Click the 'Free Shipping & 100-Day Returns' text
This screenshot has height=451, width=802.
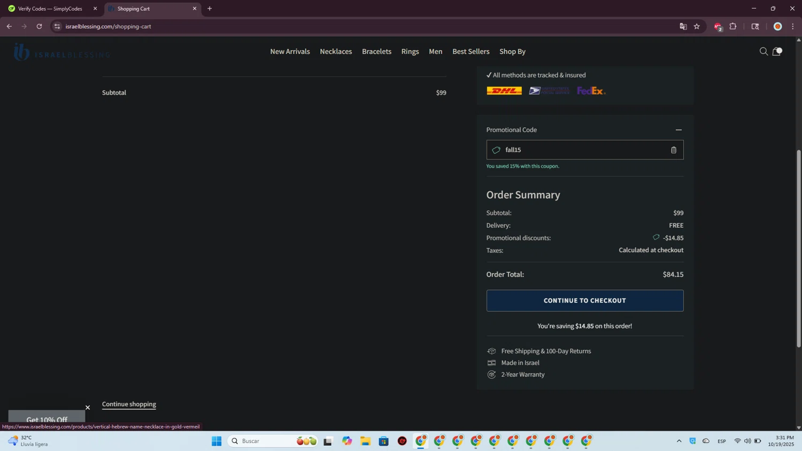click(546, 351)
